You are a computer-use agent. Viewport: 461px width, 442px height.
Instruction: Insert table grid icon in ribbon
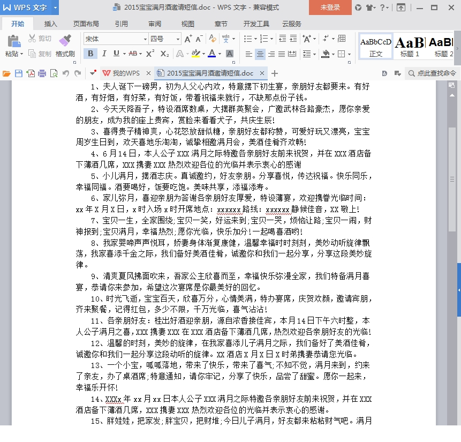[342, 39]
